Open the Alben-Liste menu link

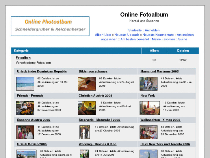click(103, 35)
